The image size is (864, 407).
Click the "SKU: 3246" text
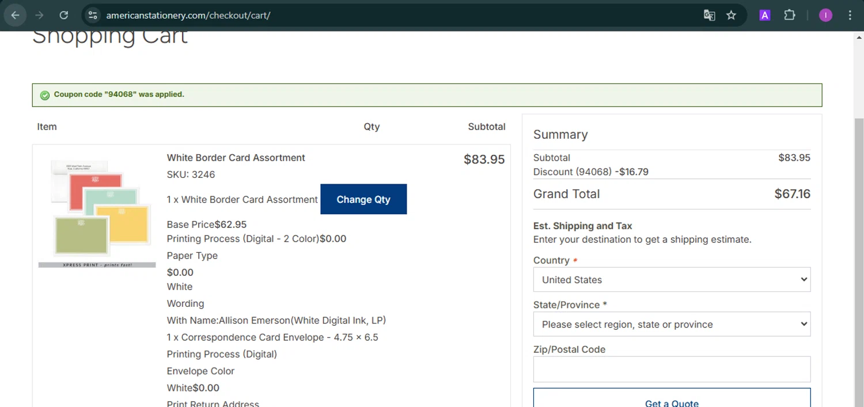click(191, 174)
